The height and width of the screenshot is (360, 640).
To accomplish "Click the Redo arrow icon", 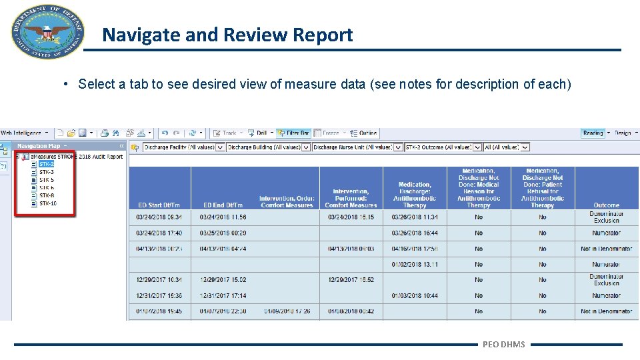I will pyautogui.click(x=176, y=133).
